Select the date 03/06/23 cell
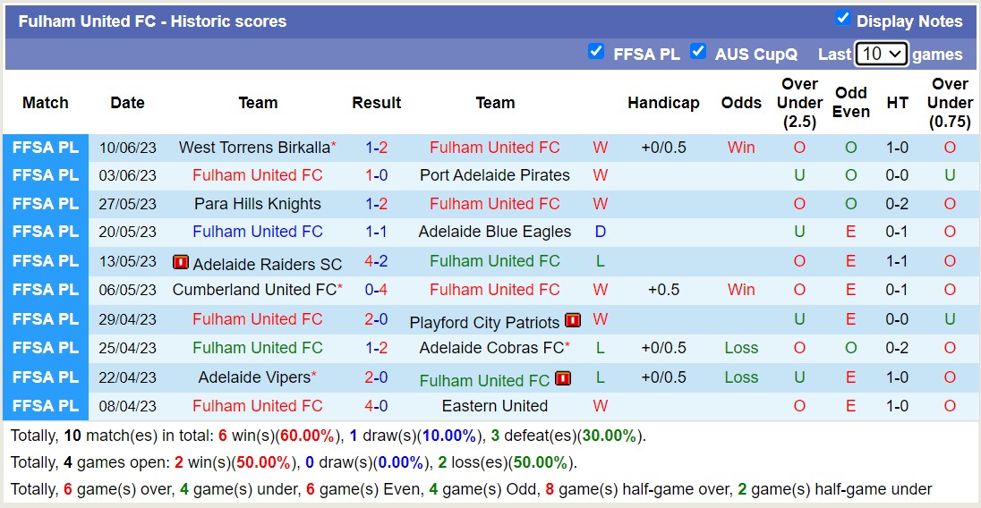Screen dimensions: 981x508 [x=128, y=175]
